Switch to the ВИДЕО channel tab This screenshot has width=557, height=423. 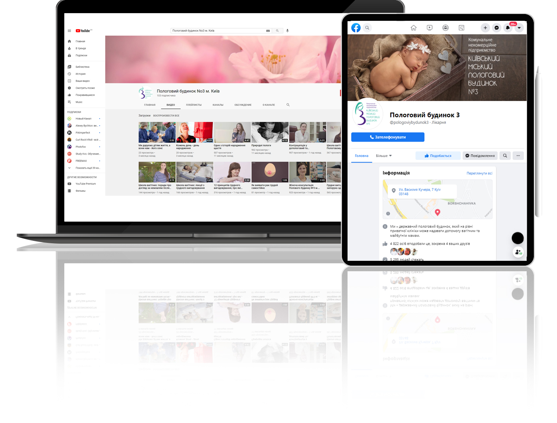click(171, 105)
